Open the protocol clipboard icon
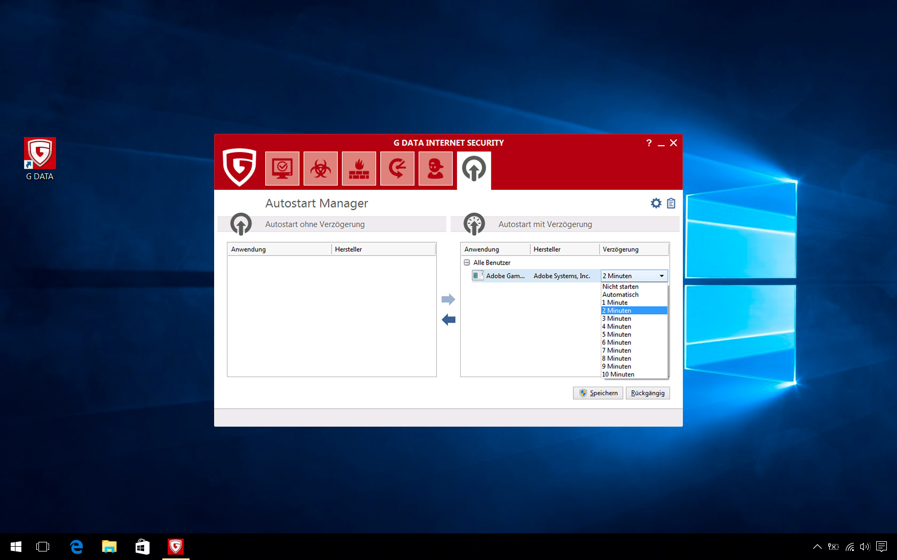This screenshot has height=560, width=897. pyautogui.click(x=671, y=203)
